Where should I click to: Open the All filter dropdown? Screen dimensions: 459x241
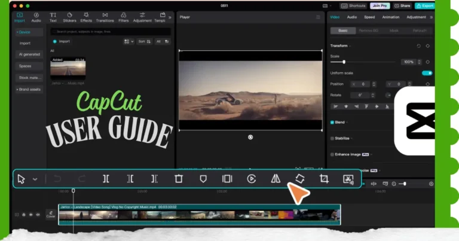pyautogui.click(x=163, y=42)
